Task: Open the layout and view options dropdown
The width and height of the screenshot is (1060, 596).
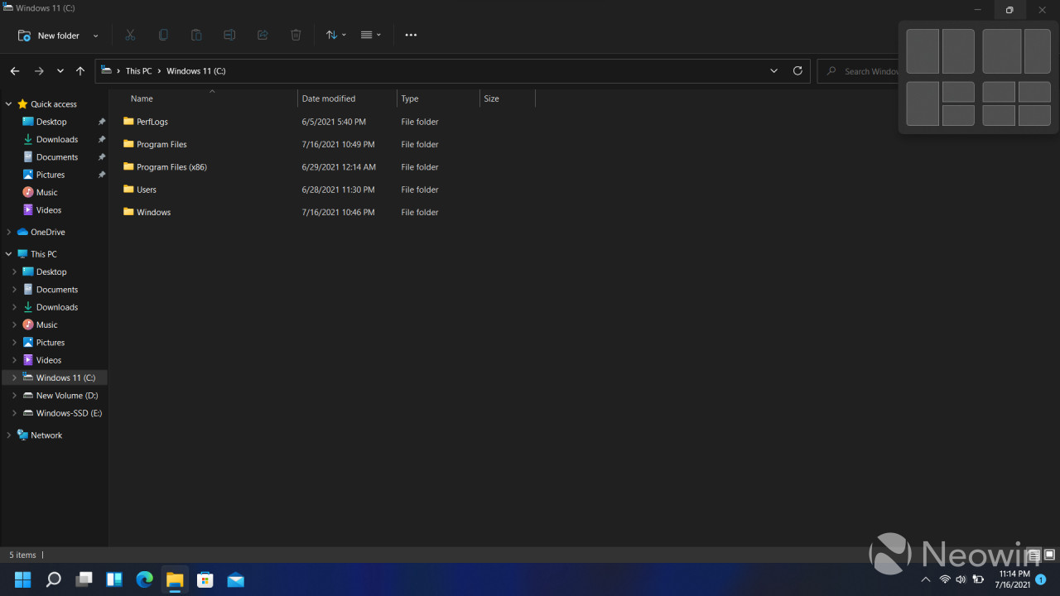Action: coord(370,36)
